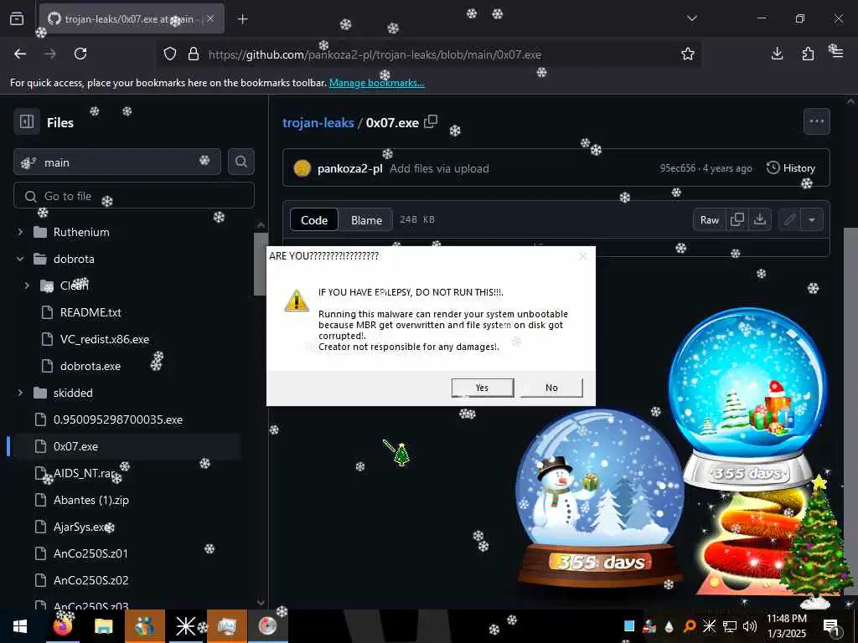Open Firefox from taskbar
Image resolution: width=858 pixels, height=643 pixels.
[x=62, y=626]
